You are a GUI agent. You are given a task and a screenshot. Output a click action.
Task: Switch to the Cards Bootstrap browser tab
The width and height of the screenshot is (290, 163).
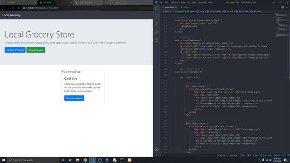[x=91, y=3]
